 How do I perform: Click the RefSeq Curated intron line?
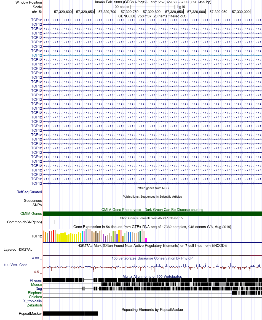click(152, 192)
